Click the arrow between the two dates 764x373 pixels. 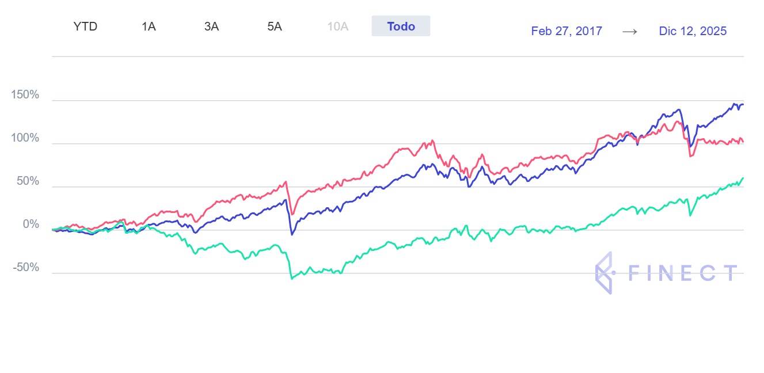tap(630, 31)
